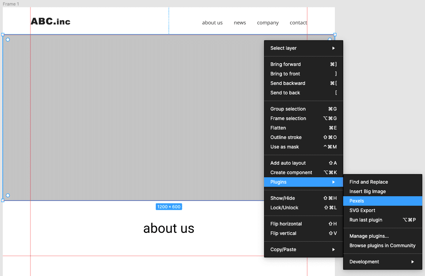The width and height of the screenshot is (425, 276).
Task: Run the SVG Export plugin
Action: click(x=383, y=210)
